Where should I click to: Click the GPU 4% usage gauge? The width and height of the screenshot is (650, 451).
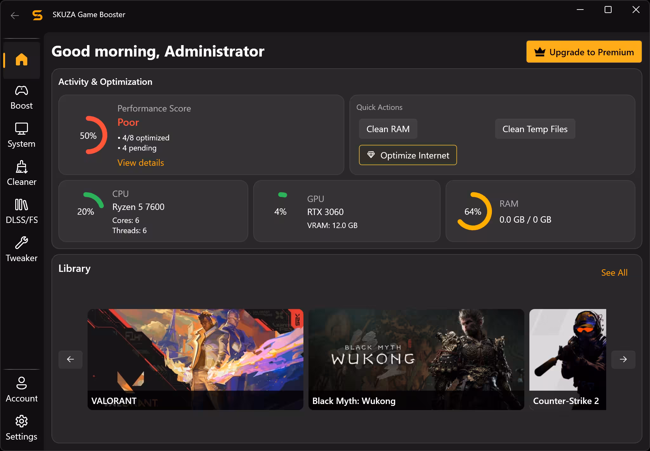tap(281, 211)
